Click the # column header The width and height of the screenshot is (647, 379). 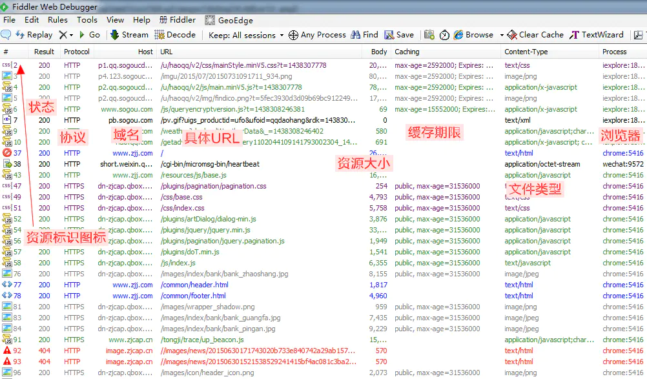tap(14, 52)
